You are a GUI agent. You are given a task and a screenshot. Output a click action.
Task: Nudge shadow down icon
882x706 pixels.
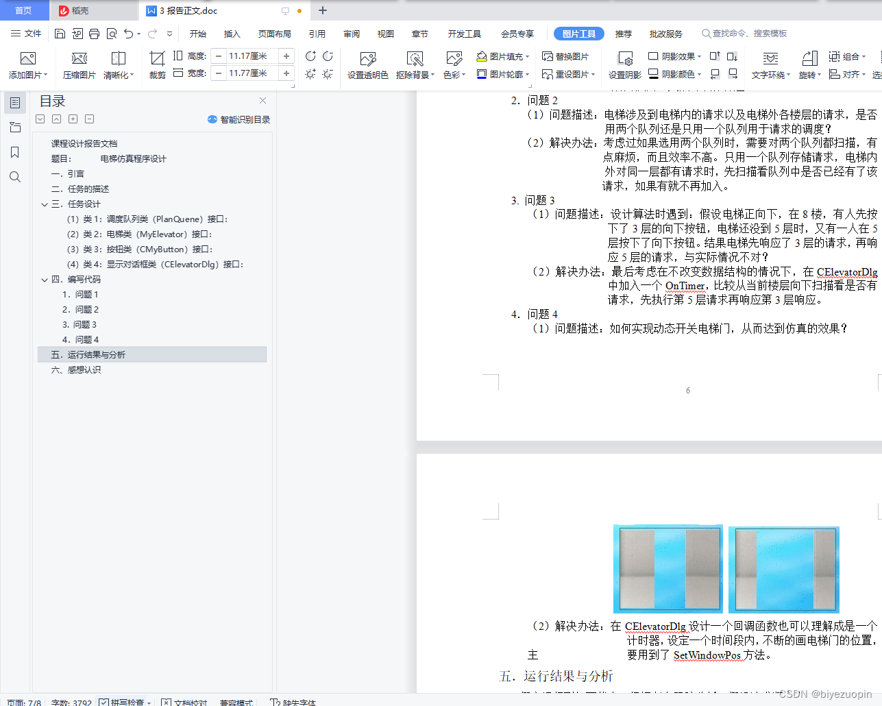tap(733, 56)
